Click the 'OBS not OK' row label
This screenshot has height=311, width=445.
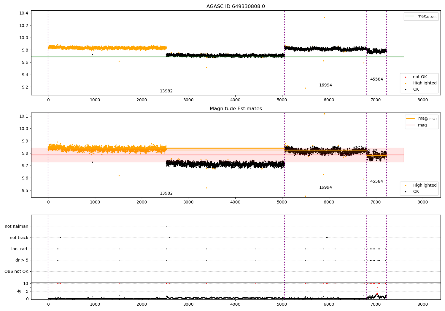pos(16,271)
